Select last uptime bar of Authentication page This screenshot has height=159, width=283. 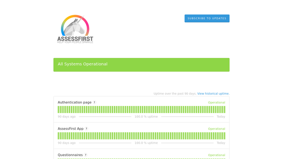click(x=225, y=110)
